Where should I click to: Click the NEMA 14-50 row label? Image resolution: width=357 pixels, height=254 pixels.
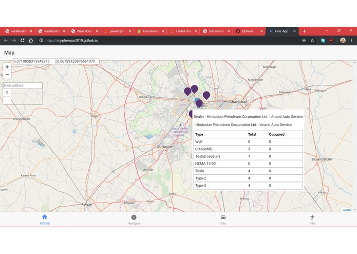click(205, 164)
